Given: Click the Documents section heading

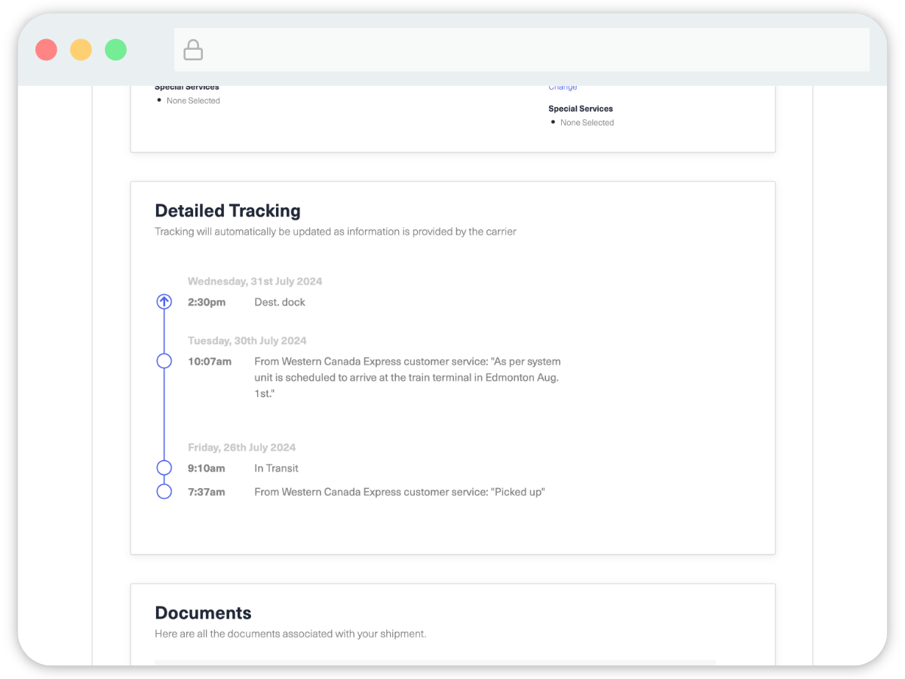Looking at the screenshot, I should click(x=203, y=613).
